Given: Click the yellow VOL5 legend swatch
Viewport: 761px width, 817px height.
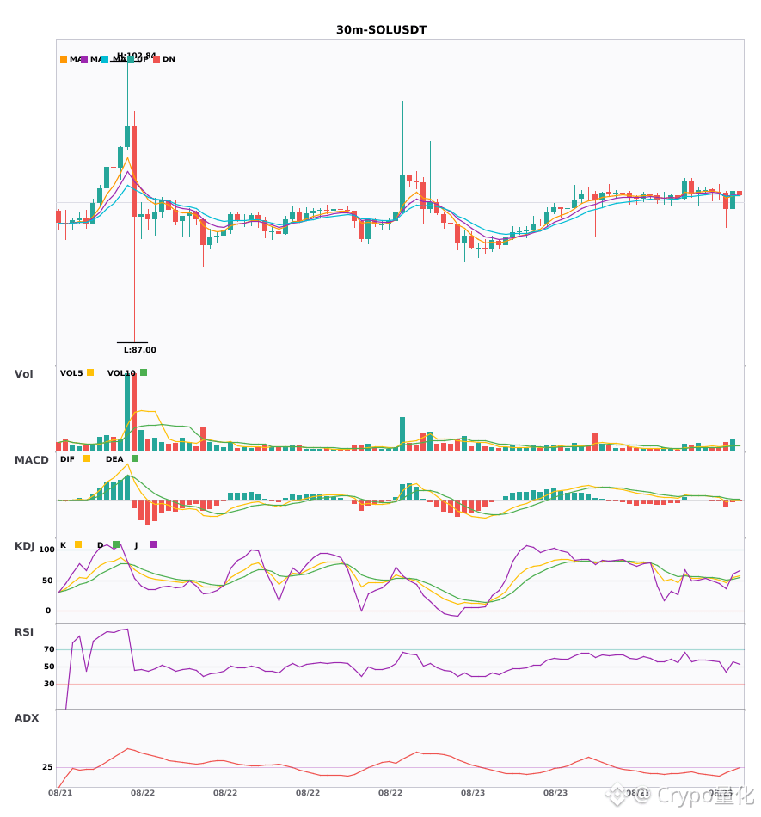Looking at the screenshot, I should click(x=90, y=372).
